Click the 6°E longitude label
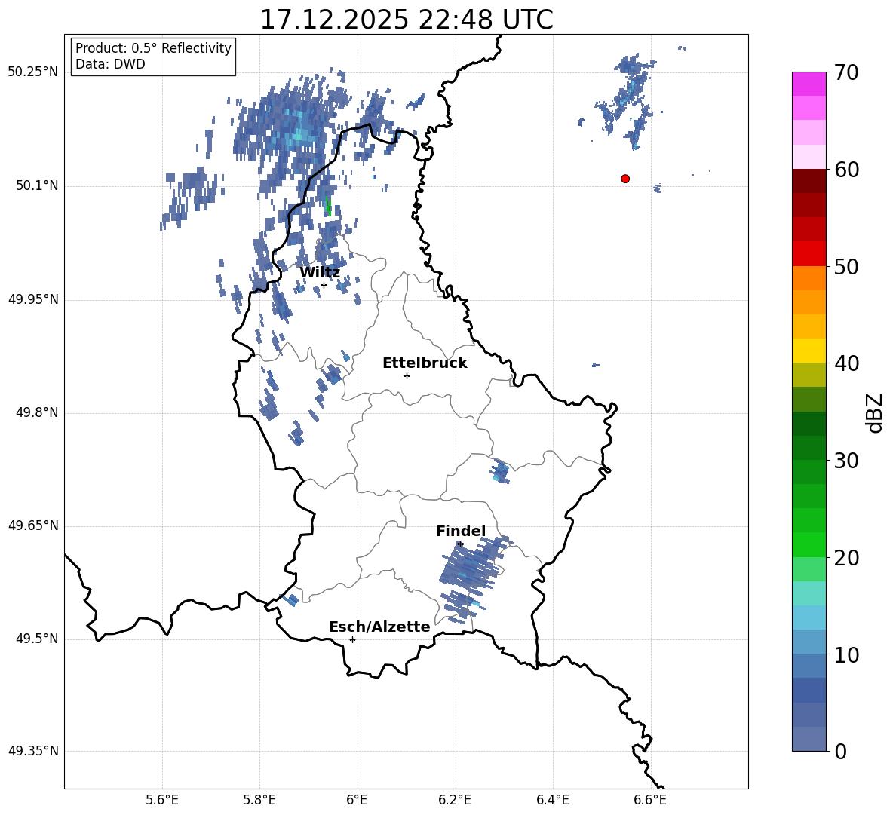893x815 pixels. pyautogui.click(x=357, y=800)
